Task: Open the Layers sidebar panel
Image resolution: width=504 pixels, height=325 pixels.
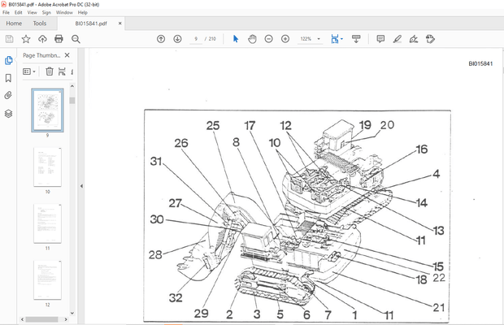Action: click(x=9, y=114)
